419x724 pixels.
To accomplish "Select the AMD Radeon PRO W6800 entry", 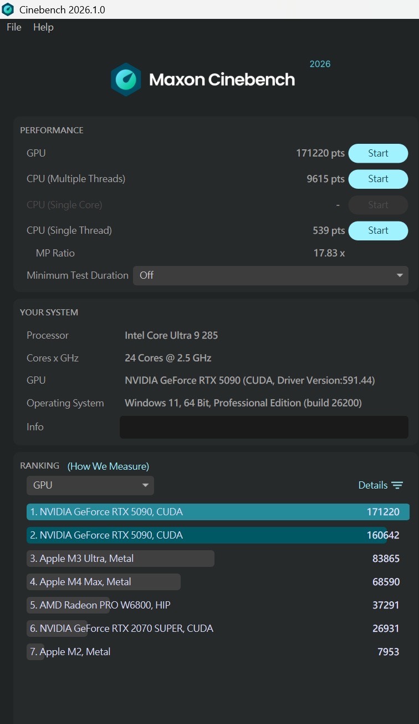I will coord(105,605).
